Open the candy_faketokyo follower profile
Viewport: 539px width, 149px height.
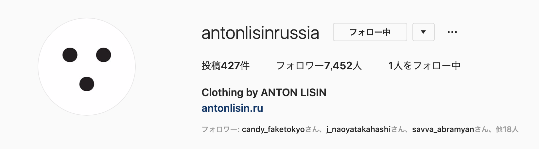273,129
